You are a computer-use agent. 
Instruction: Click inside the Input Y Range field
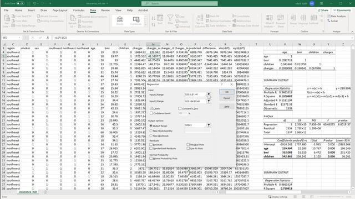pos(196,95)
